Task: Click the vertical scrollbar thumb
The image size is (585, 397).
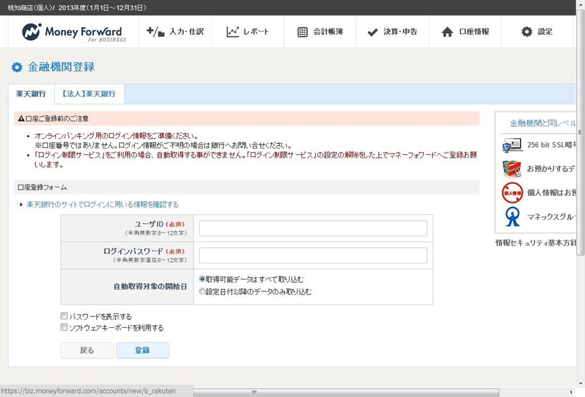Action: point(580,133)
